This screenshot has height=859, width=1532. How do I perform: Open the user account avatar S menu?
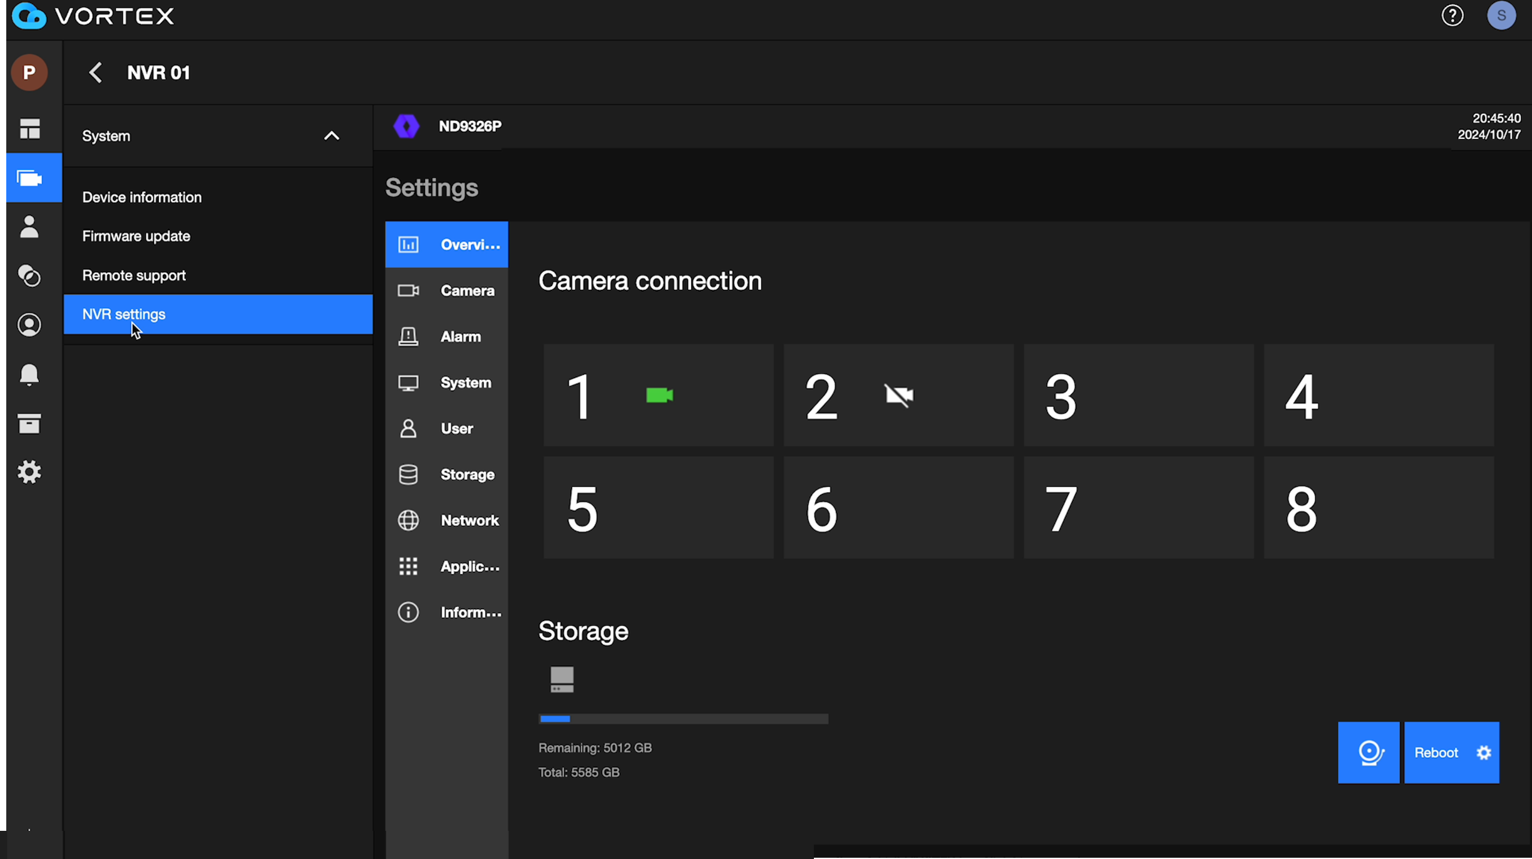click(1501, 16)
